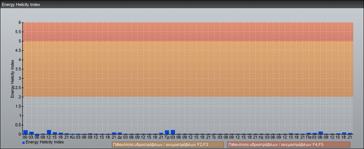Screen dimensions: 364x149
Task: Click the y-axis value 0.5
Action: pos(19,125)
